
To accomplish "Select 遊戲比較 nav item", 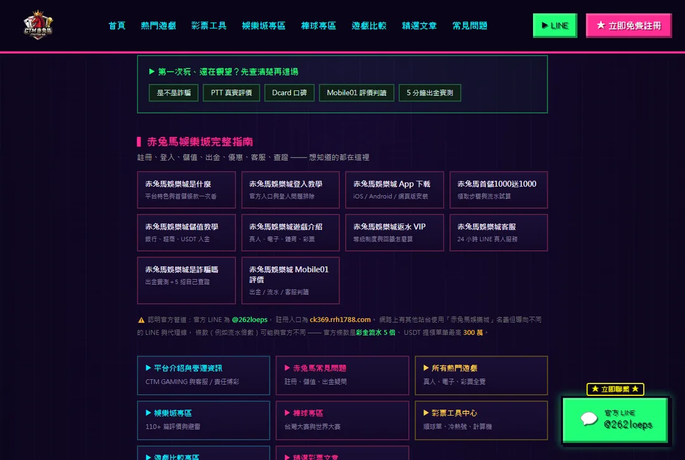I will 369,26.
